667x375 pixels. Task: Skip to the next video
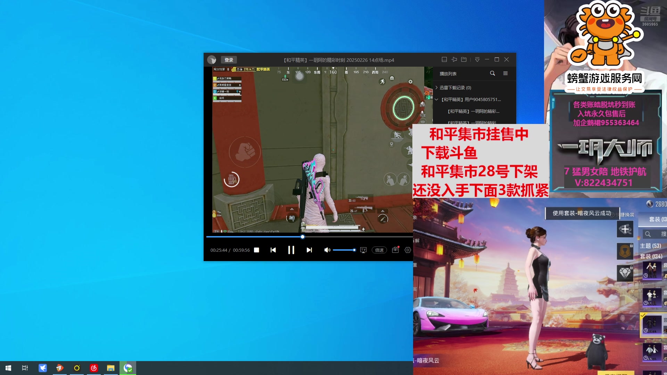click(x=309, y=250)
